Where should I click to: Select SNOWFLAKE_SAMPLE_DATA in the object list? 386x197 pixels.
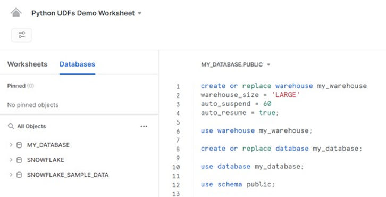(68, 175)
